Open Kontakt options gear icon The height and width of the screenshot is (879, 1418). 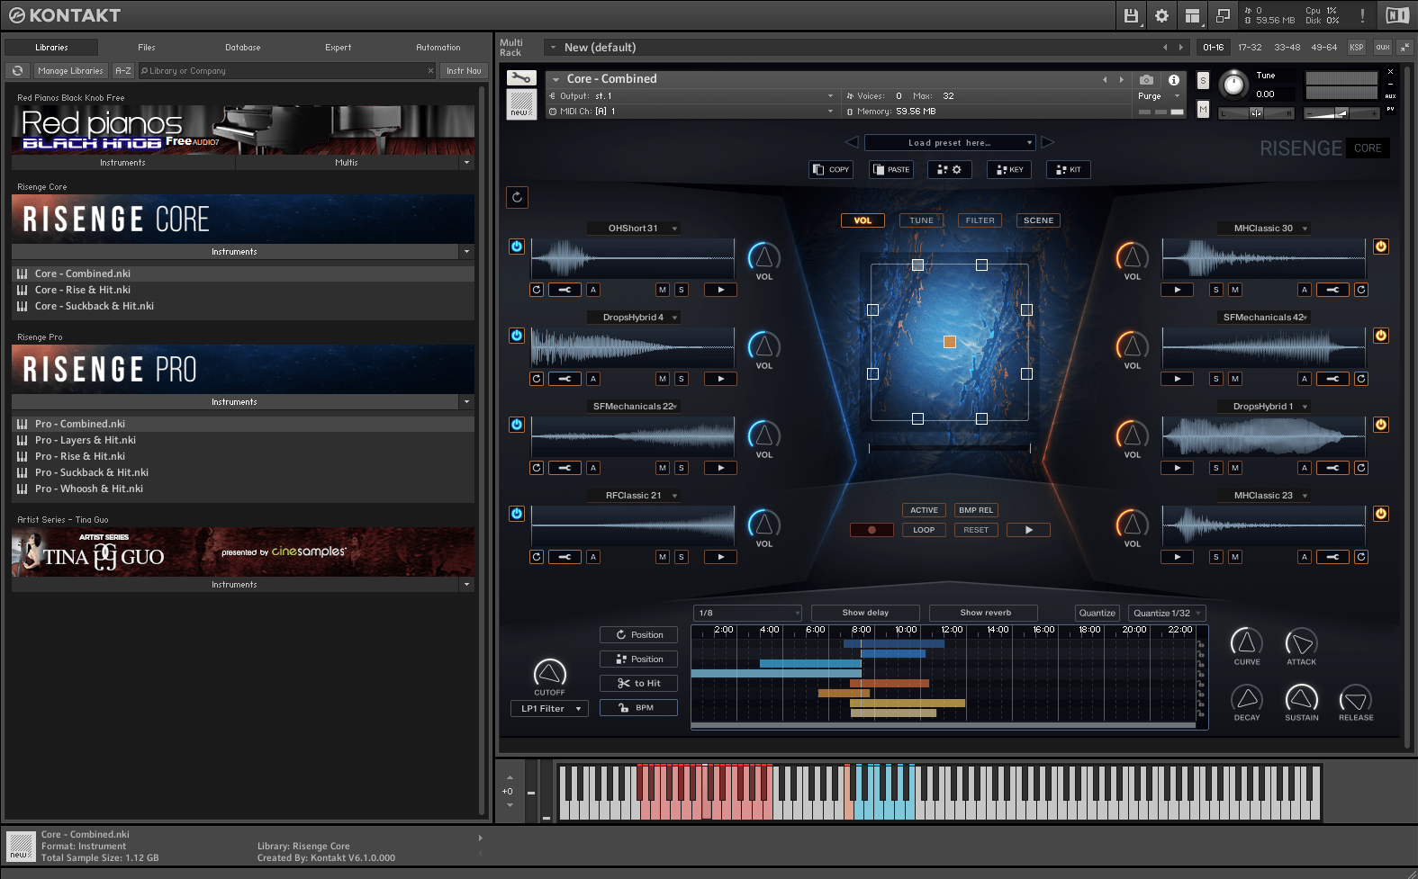click(x=1161, y=15)
